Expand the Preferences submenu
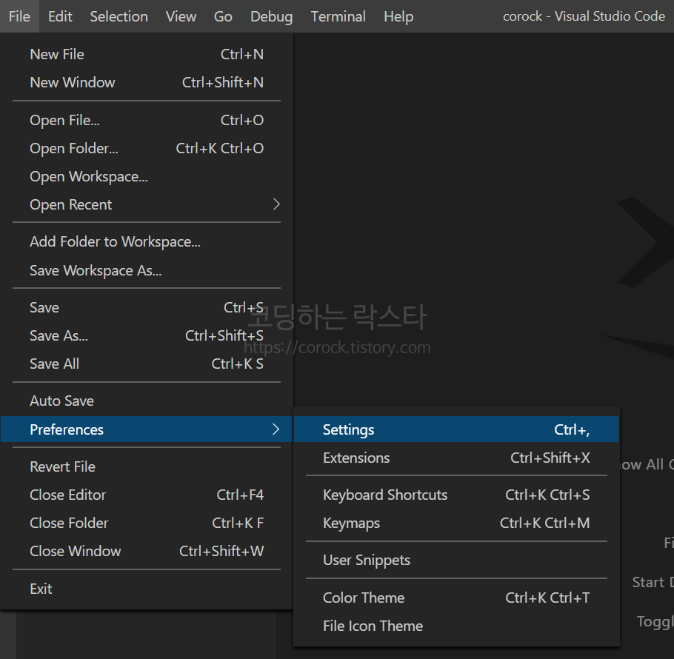The width and height of the screenshot is (674, 659). pos(147,429)
